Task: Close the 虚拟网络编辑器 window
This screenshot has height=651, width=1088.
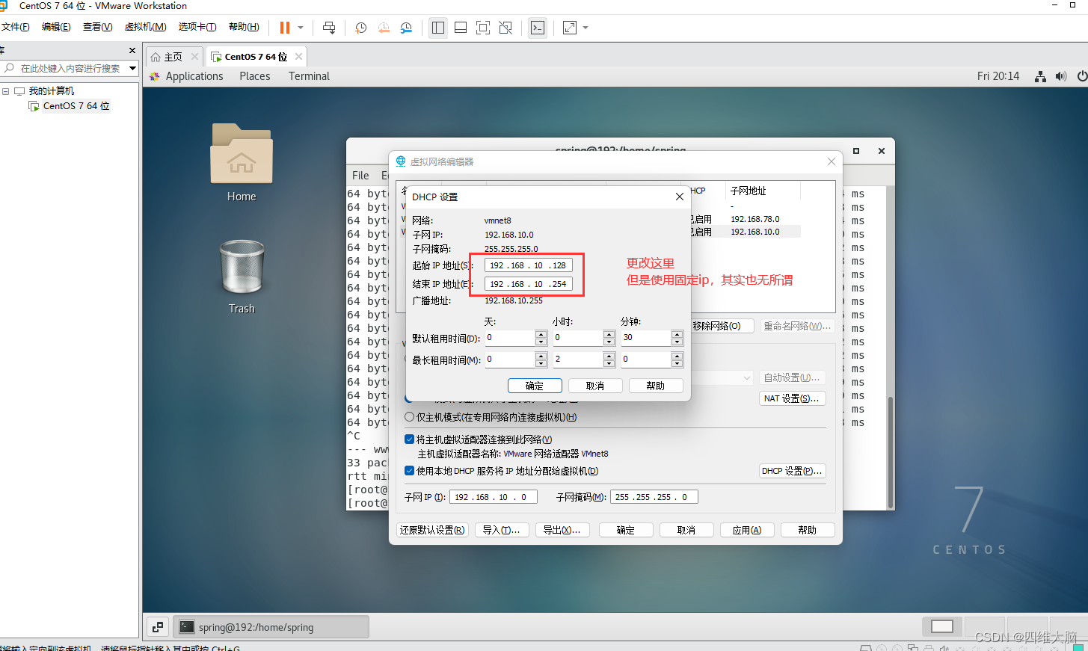Action: click(x=832, y=161)
